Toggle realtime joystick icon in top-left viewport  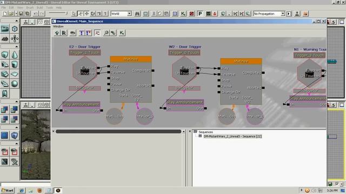pyautogui.click(x=26, y=22)
